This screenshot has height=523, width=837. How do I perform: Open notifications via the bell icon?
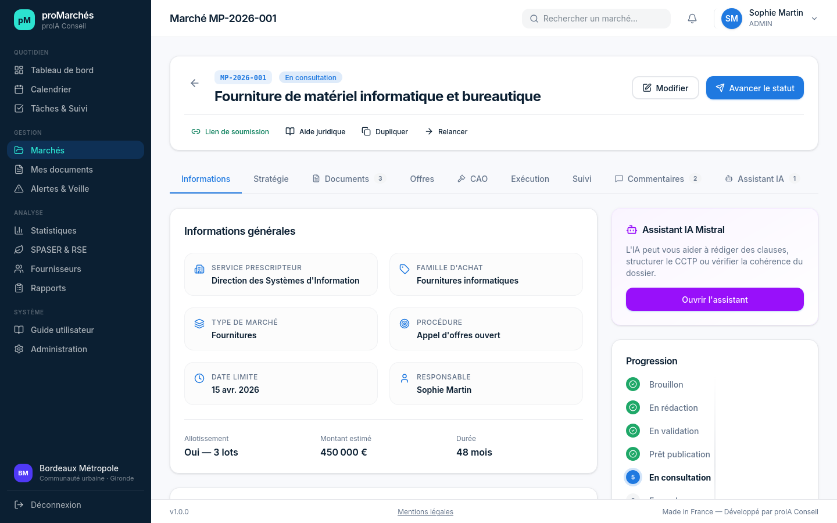[692, 18]
